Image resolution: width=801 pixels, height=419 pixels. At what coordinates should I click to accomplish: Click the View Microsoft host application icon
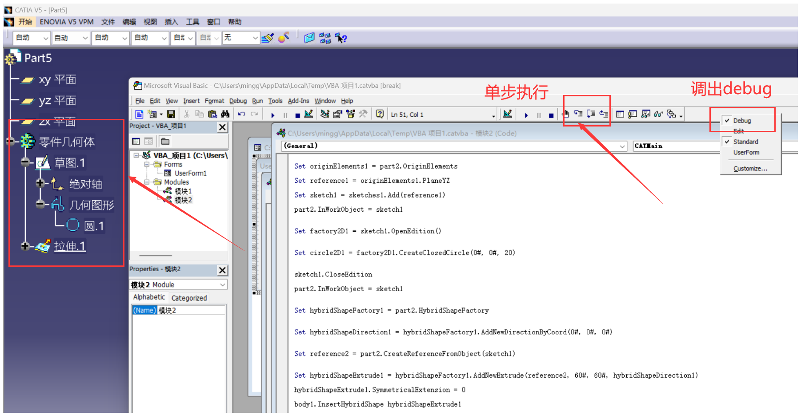click(x=139, y=114)
